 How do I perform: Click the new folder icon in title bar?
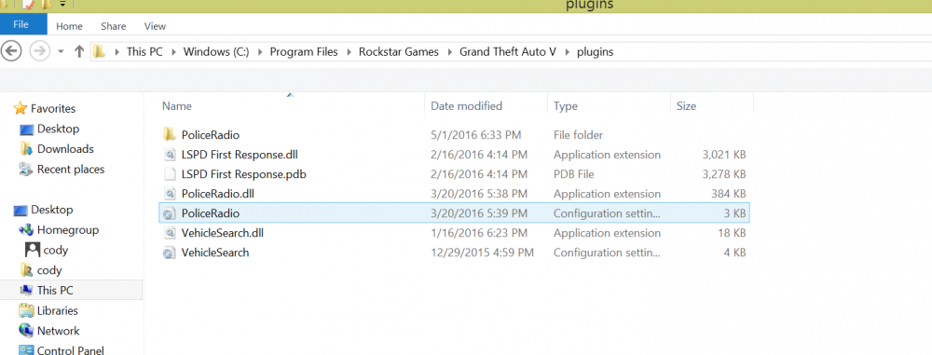pos(47,4)
